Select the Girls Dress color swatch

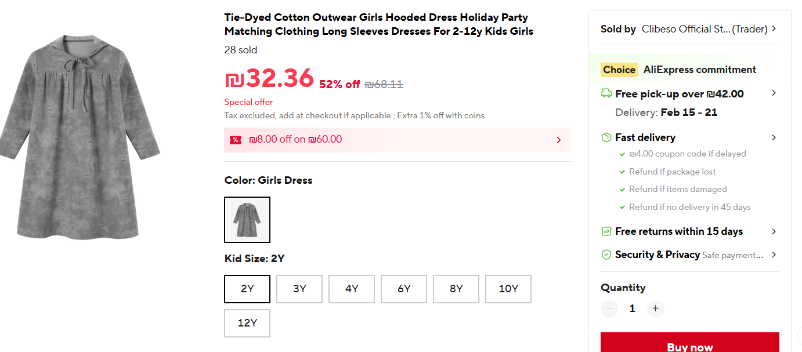click(x=247, y=220)
